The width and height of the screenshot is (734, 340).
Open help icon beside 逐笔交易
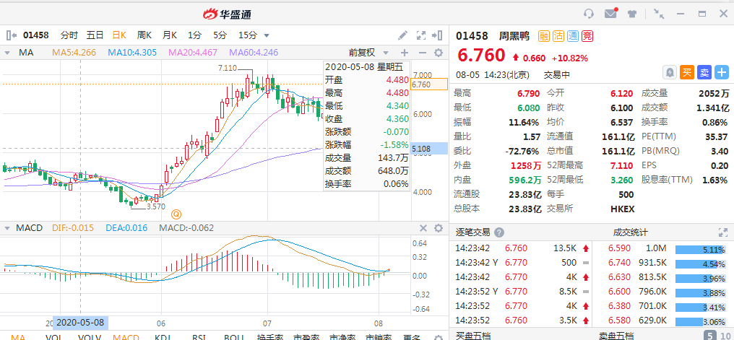click(499, 232)
